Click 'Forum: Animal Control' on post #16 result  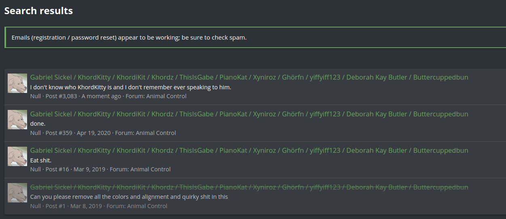pyautogui.click(x=140, y=169)
